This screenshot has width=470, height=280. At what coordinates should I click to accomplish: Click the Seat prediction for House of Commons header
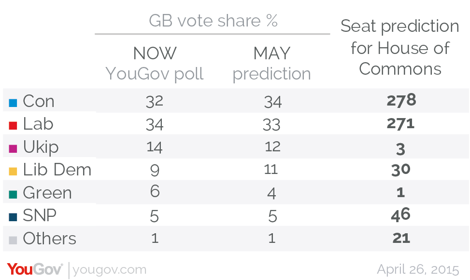coord(400,47)
